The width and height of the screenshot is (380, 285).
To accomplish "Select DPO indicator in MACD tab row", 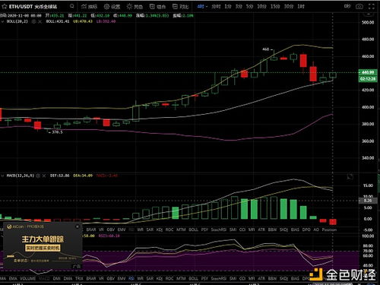I will pos(306,230).
